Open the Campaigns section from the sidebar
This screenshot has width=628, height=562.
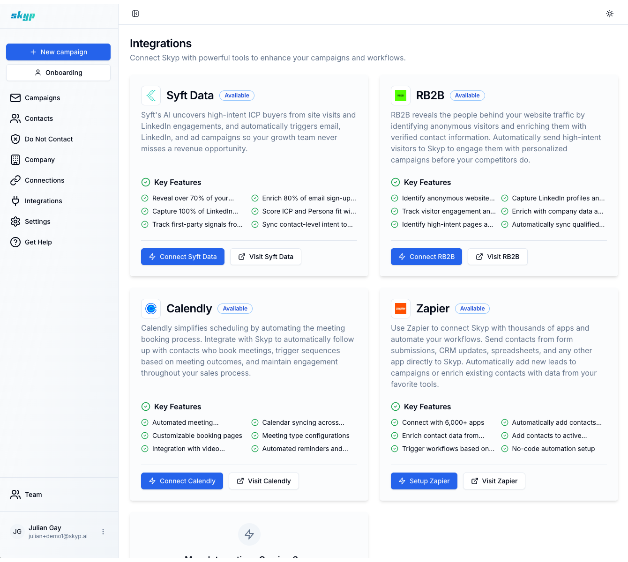pos(42,98)
